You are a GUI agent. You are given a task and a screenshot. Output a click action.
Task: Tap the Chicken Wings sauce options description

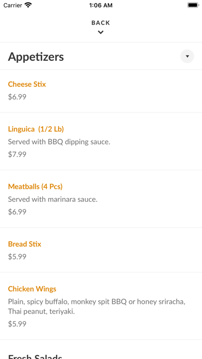[97, 306]
